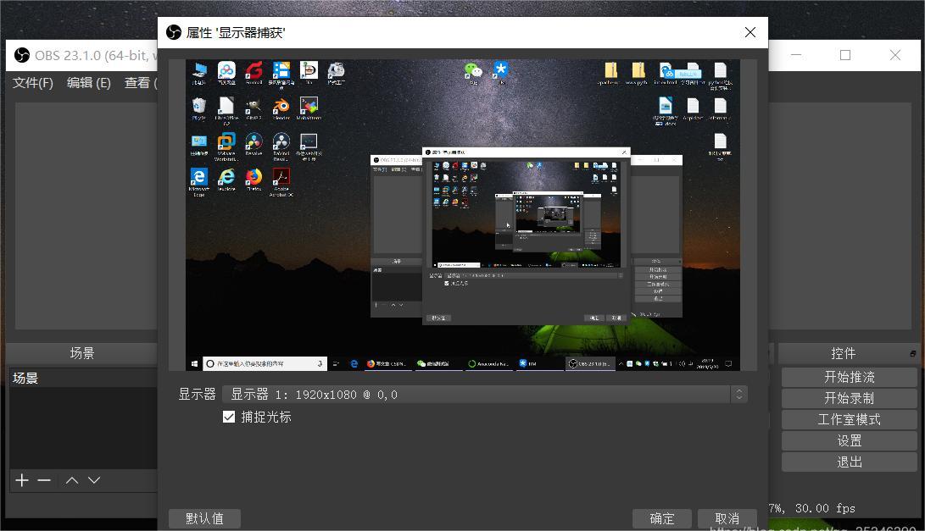
Task: Click the OBS logo in main window title
Action: click(x=22, y=55)
